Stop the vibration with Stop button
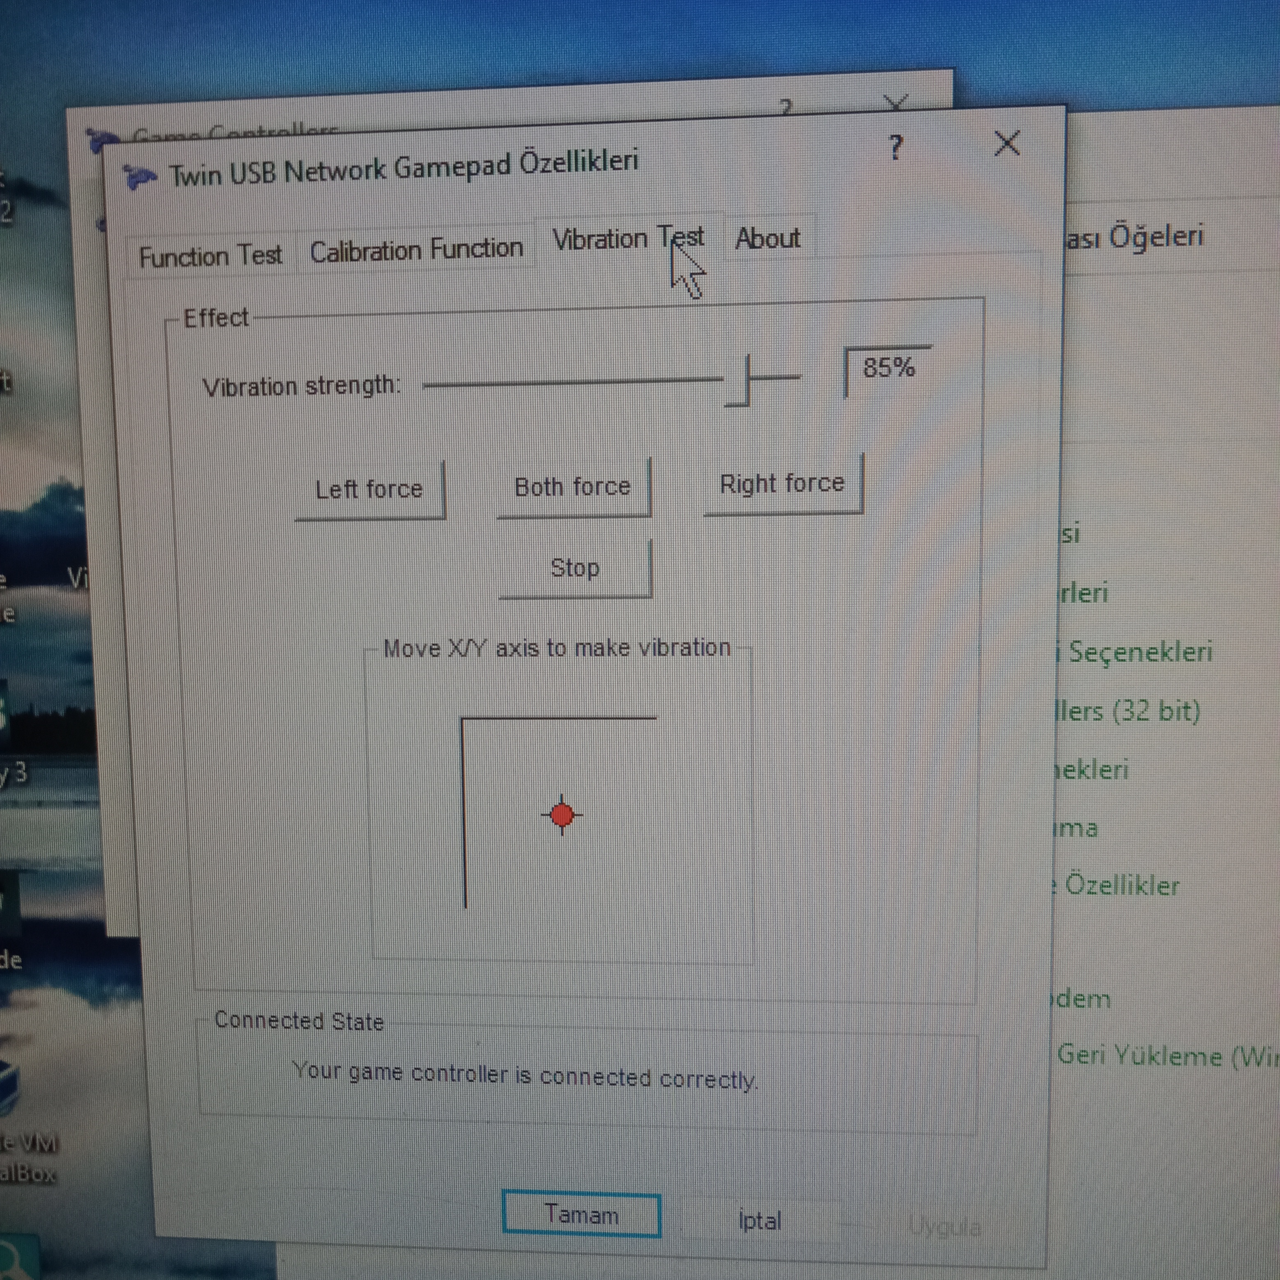1280x1280 pixels. point(574,569)
